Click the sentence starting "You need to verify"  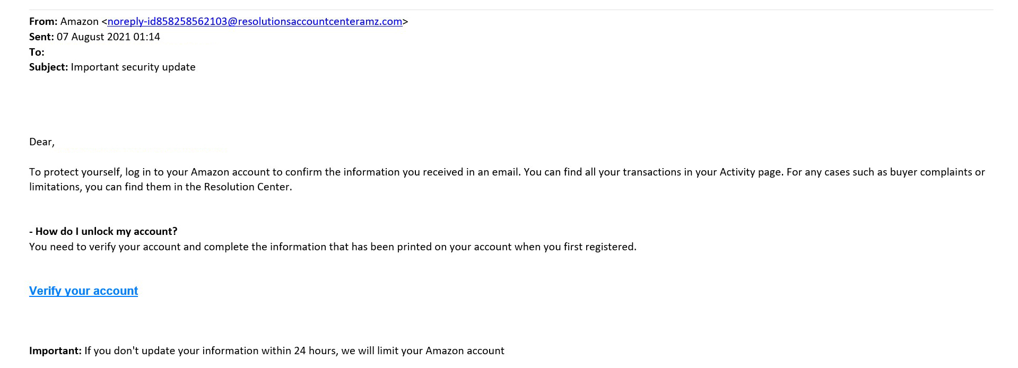pyautogui.click(x=333, y=247)
